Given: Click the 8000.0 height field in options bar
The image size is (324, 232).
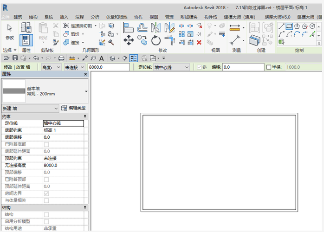Looking at the screenshot, I should (109, 67).
